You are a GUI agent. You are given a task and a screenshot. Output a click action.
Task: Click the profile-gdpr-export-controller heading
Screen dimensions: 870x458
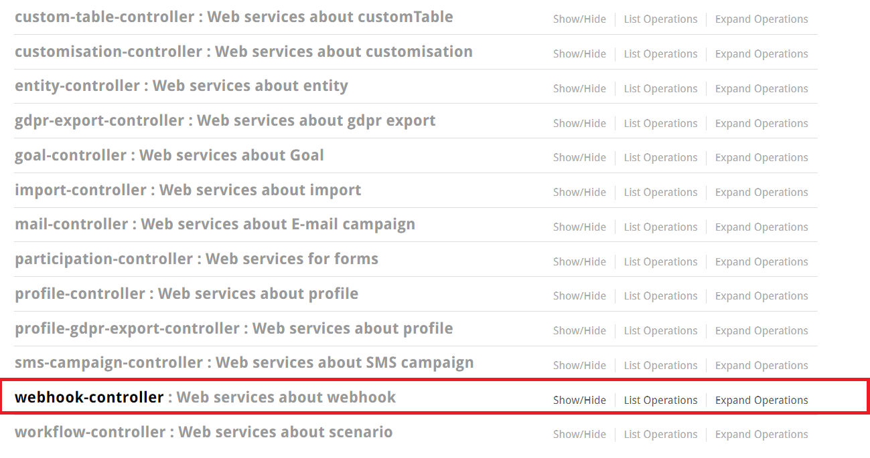pyautogui.click(x=127, y=328)
